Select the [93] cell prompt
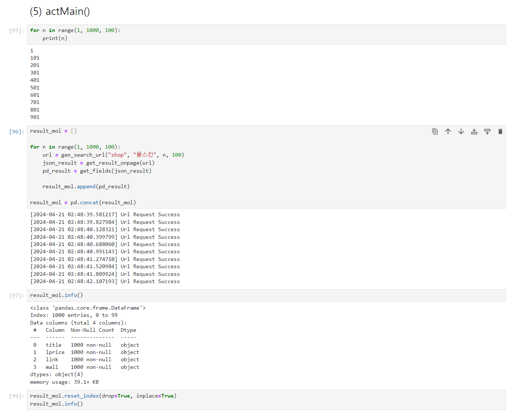This screenshot has height=411, width=510. pyautogui.click(x=16, y=31)
